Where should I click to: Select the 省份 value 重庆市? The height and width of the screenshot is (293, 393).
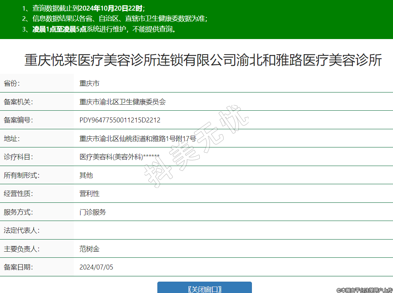(x=89, y=83)
